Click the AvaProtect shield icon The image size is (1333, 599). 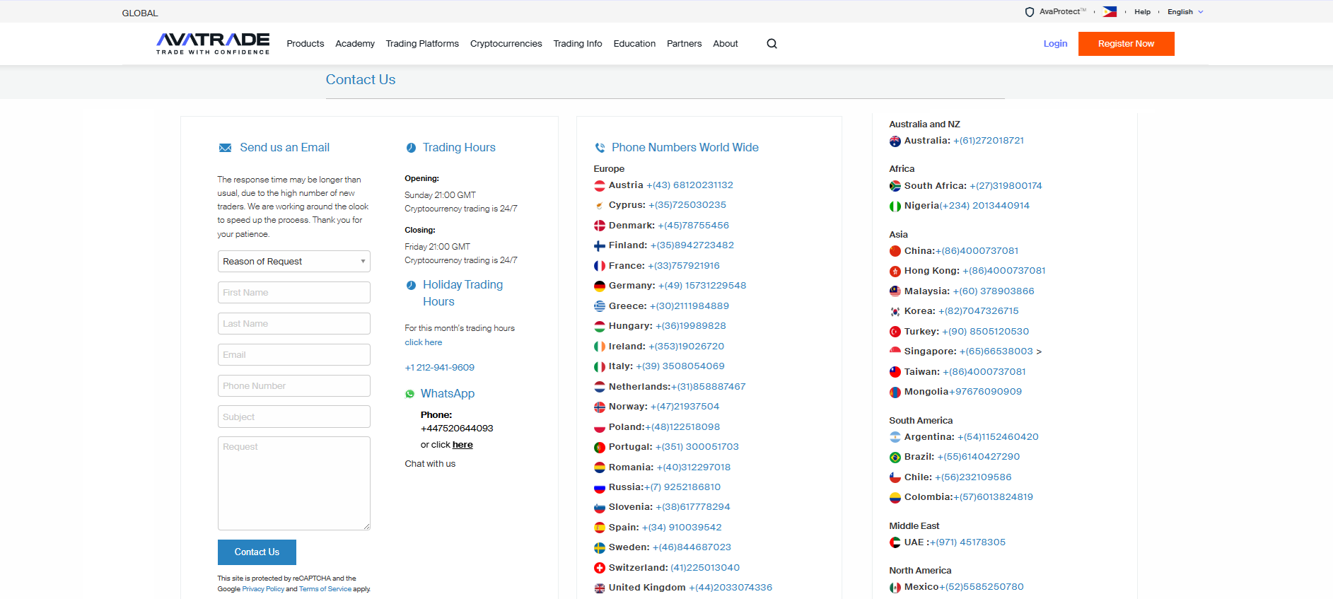(1029, 12)
